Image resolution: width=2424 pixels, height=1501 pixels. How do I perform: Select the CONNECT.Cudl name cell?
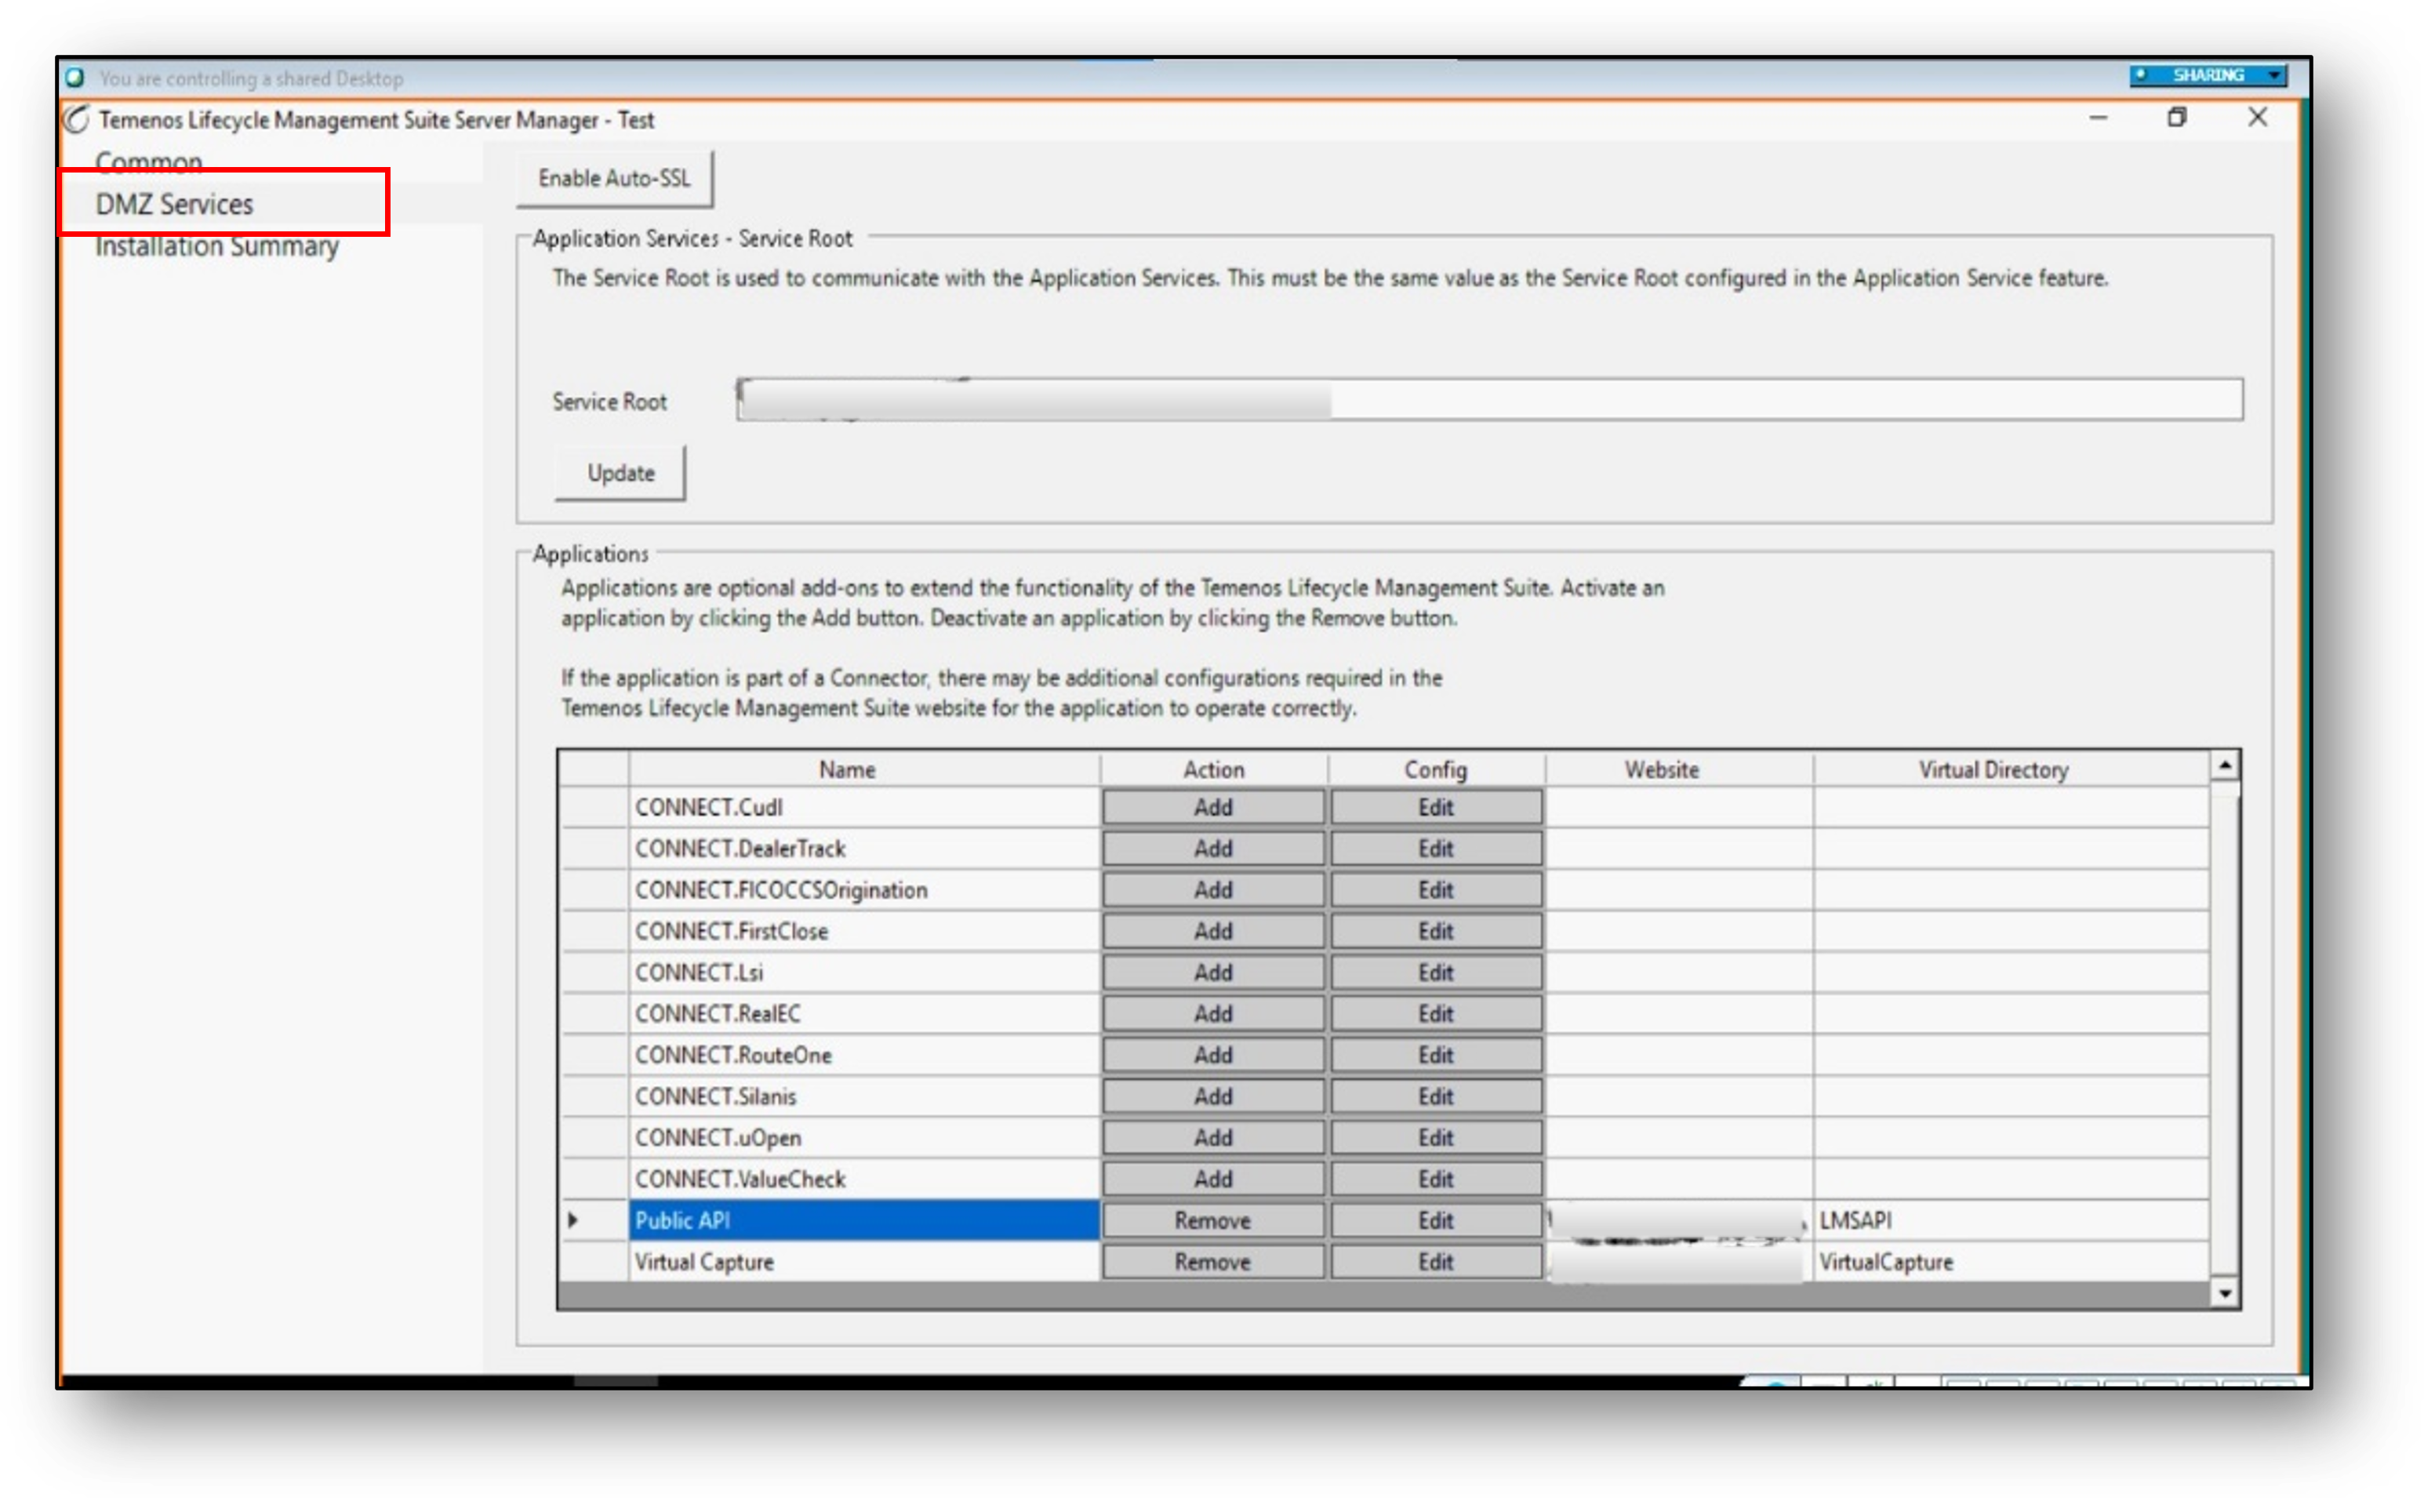click(863, 807)
